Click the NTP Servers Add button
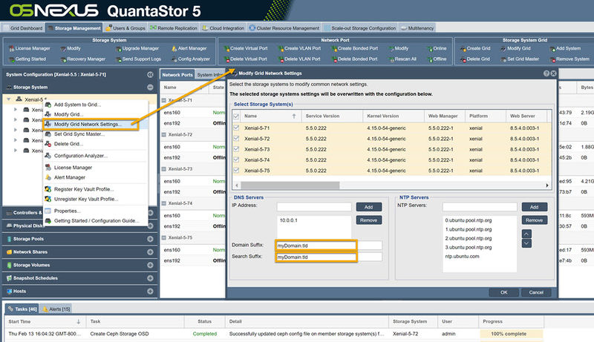The width and height of the screenshot is (594, 342). pyautogui.click(x=534, y=207)
